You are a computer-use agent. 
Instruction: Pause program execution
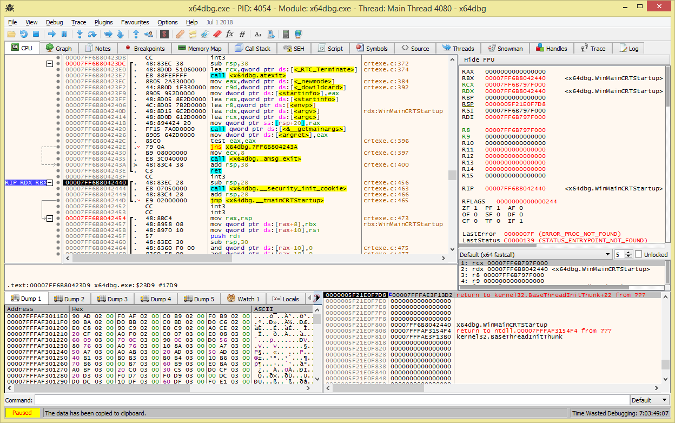(63, 34)
